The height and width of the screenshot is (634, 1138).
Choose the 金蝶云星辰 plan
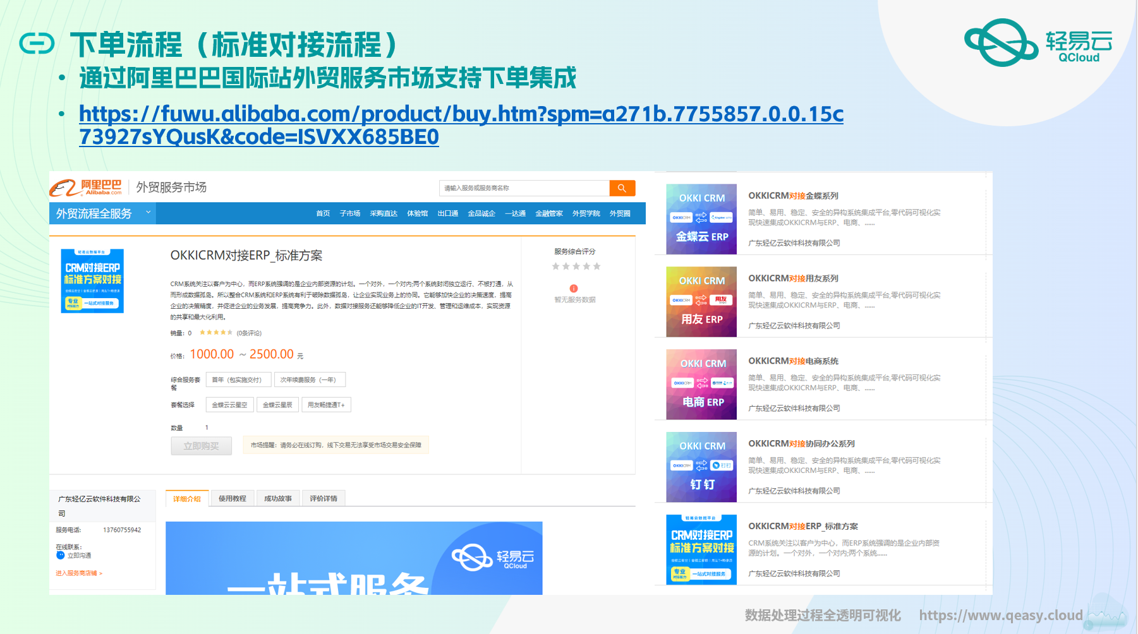(x=277, y=405)
